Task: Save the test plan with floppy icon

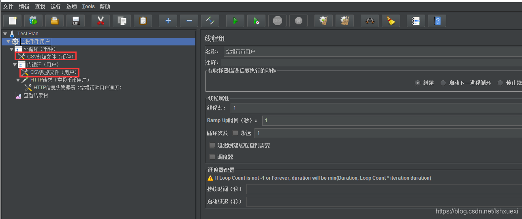Action: 75,21
